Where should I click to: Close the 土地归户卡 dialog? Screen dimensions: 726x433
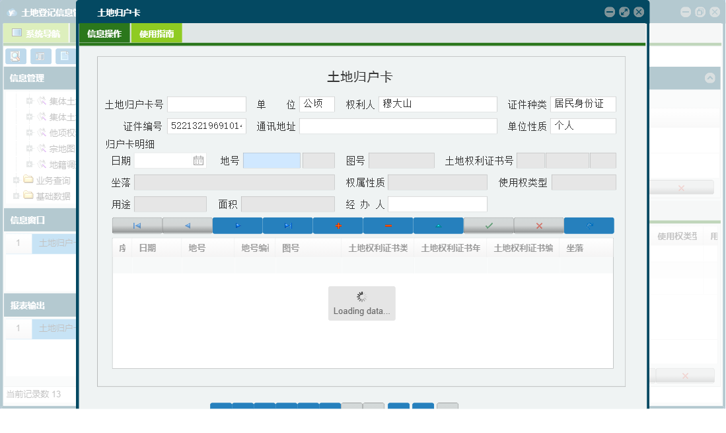(639, 12)
